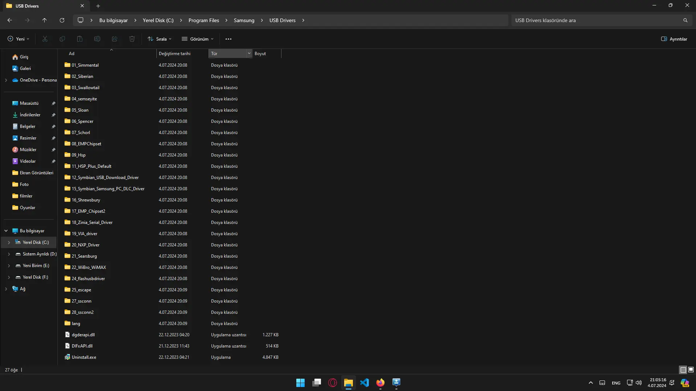This screenshot has height=391, width=696.
Task: Expand Sistem Ayrıldı (D:) in sidebar
Action: [x=9, y=254]
